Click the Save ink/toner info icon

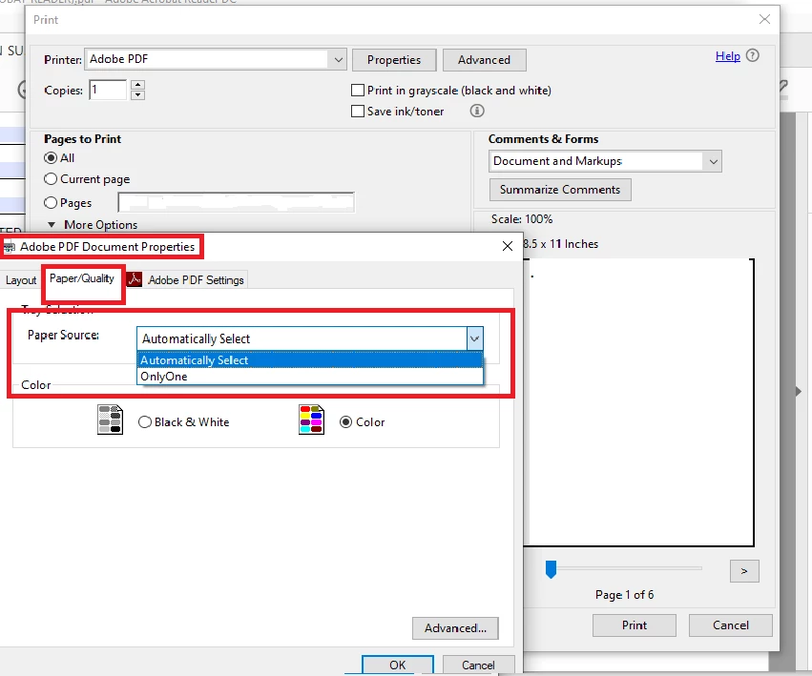point(477,111)
